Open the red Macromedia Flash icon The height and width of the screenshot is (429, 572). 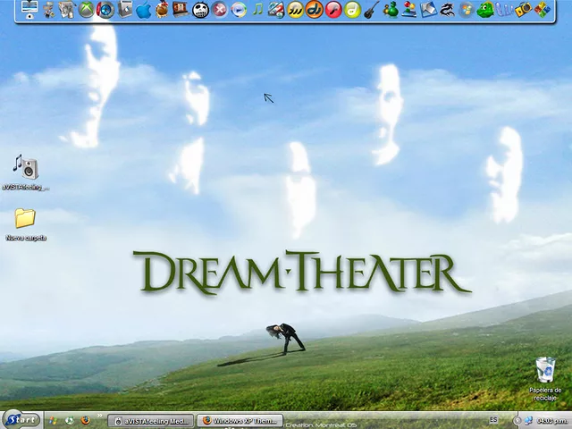point(333,10)
